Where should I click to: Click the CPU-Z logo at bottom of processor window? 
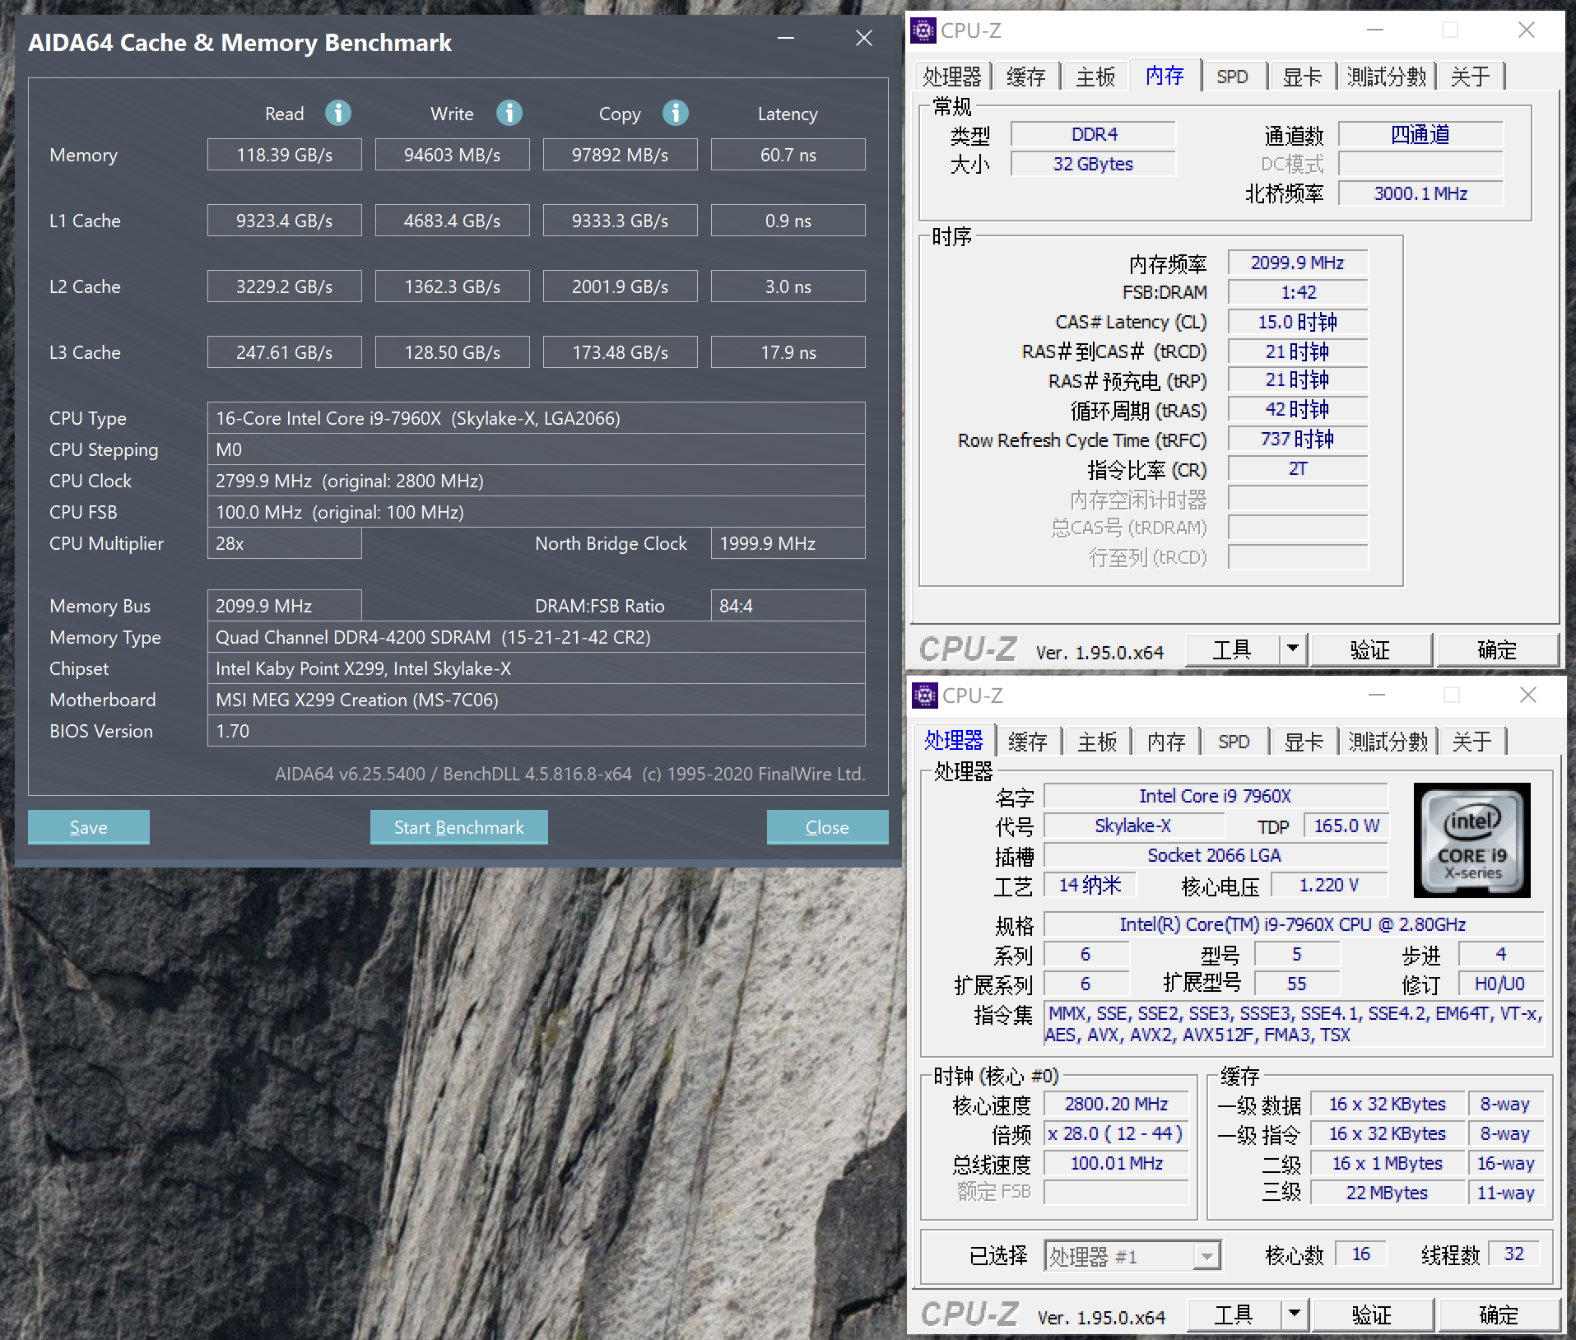pos(969,1314)
